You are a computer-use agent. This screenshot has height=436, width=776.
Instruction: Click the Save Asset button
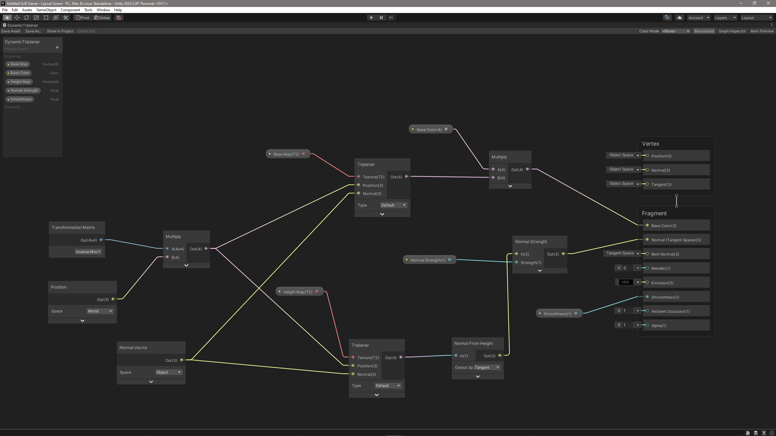click(11, 31)
